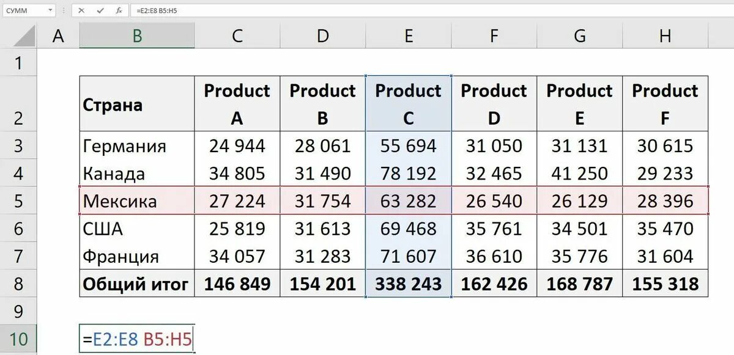Select column B header

137,37
